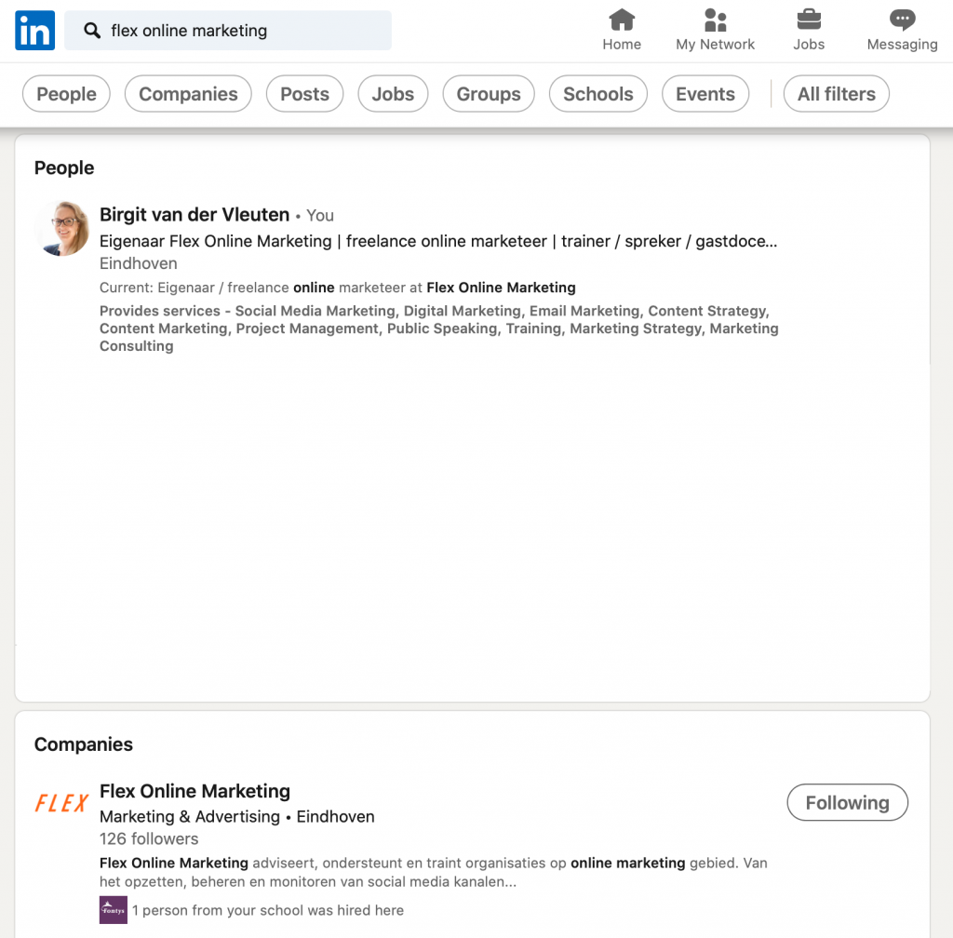
Task: Open Birgit van der Vleuten's profile photo
Action: [x=62, y=228]
